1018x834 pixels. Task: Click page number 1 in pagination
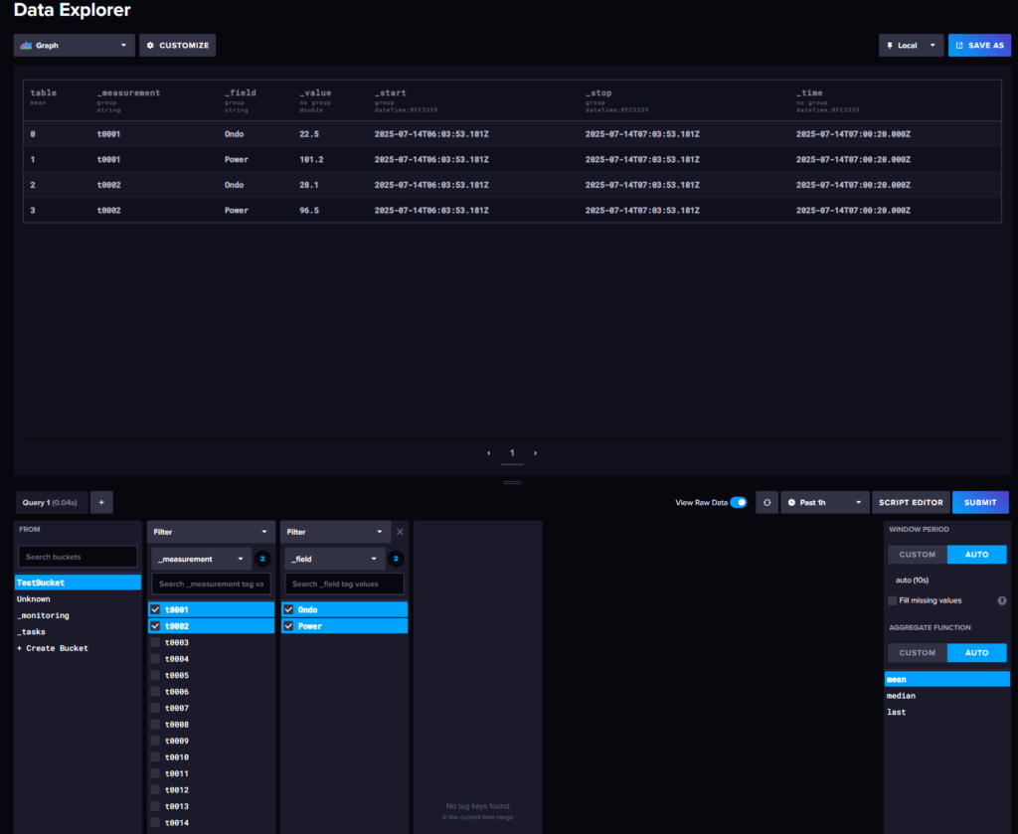click(512, 453)
